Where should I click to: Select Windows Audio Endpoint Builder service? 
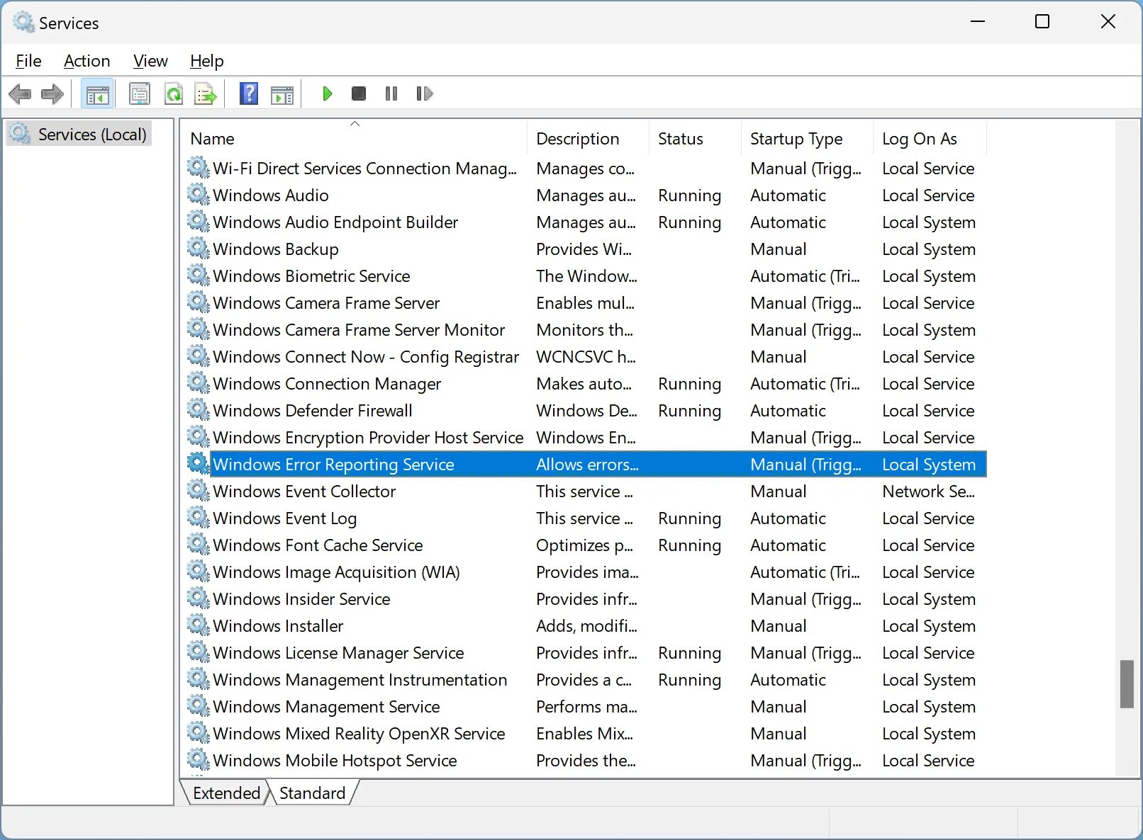[x=586, y=222]
